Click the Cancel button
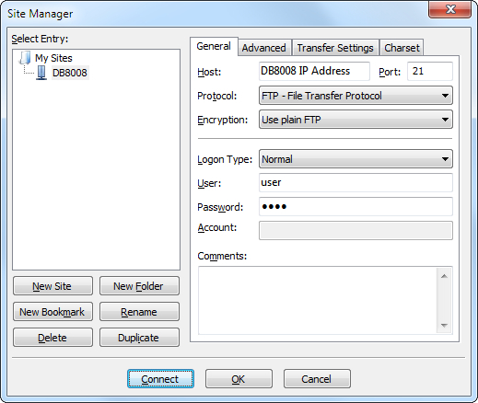The width and height of the screenshot is (478, 403). (x=317, y=379)
